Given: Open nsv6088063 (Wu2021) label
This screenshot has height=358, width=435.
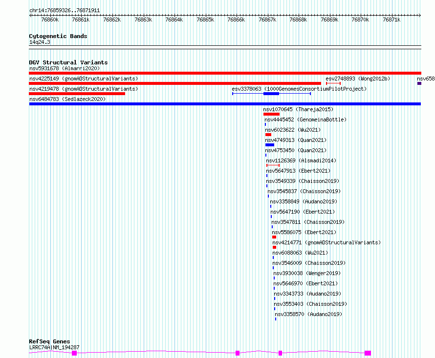Looking at the screenshot, I should pyautogui.click(x=300, y=253).
